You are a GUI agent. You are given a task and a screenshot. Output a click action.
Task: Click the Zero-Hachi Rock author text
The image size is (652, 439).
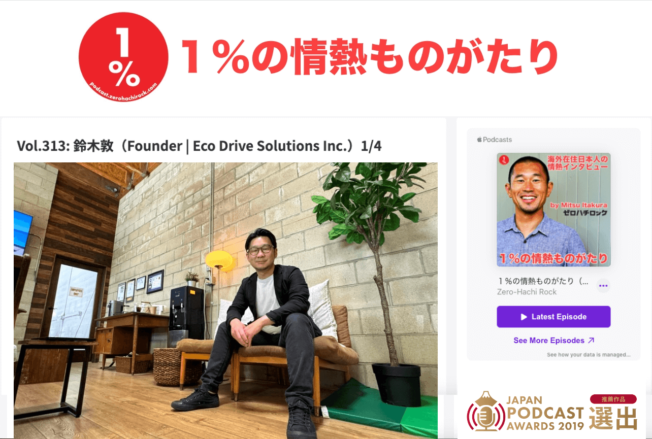tap(527, 292)
